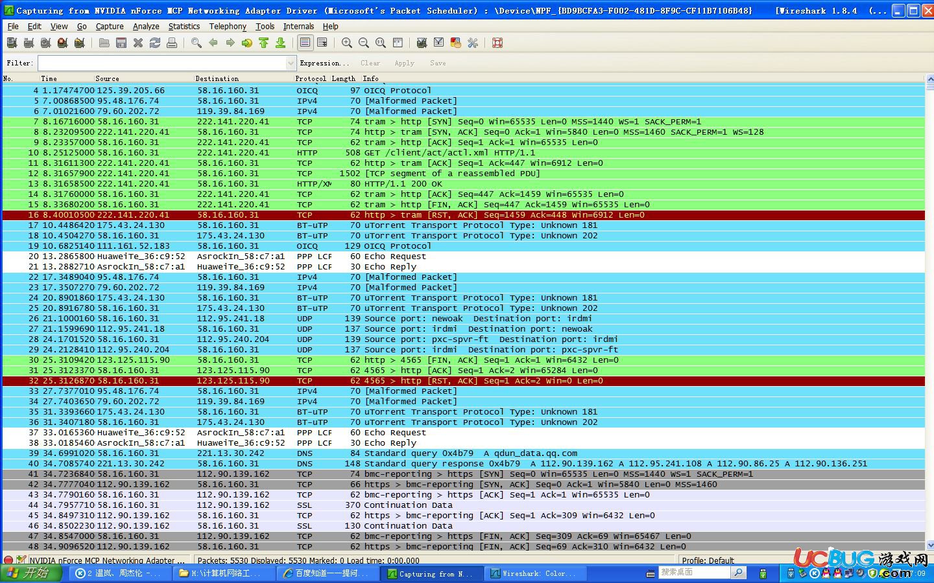Open the Help menu

(x=331, y=27)
